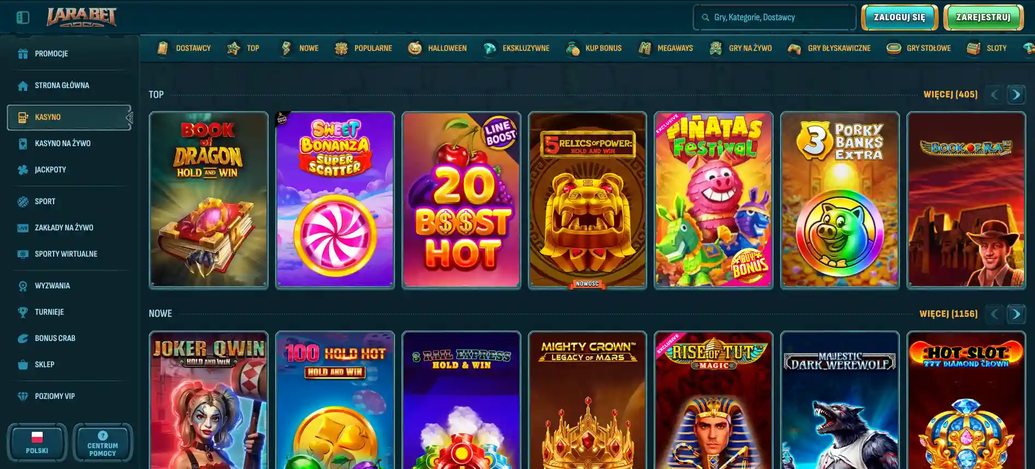
Task: Select the Sport ball icon
Action: [23, 201]
